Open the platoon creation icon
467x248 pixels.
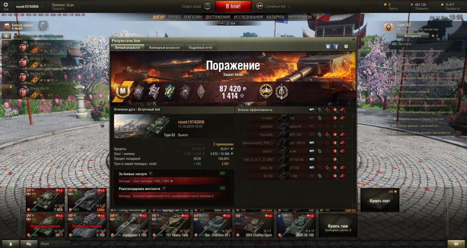[x=208, y=6]
